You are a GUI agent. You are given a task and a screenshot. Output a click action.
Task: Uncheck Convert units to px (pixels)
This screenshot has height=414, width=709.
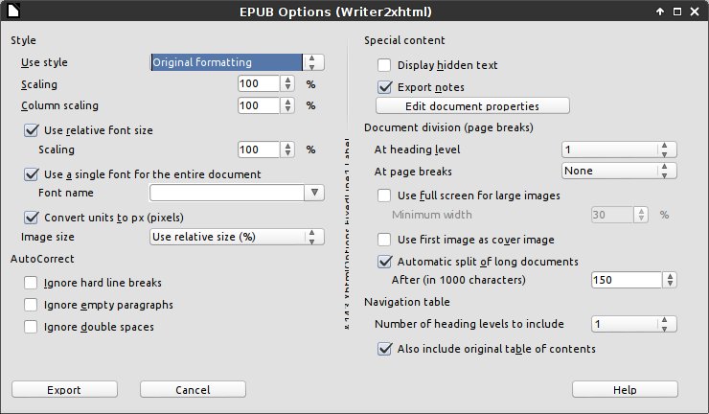tap(32, 218)
